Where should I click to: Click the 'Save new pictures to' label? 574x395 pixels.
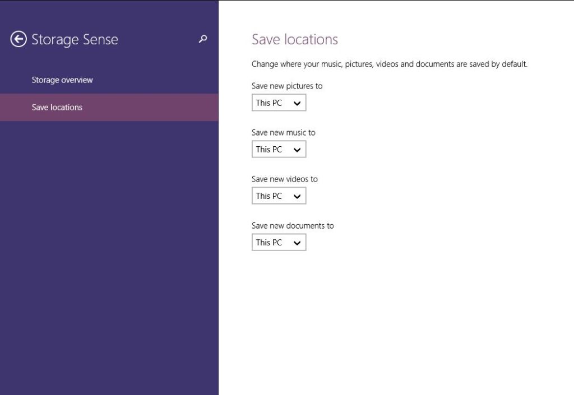287,86
